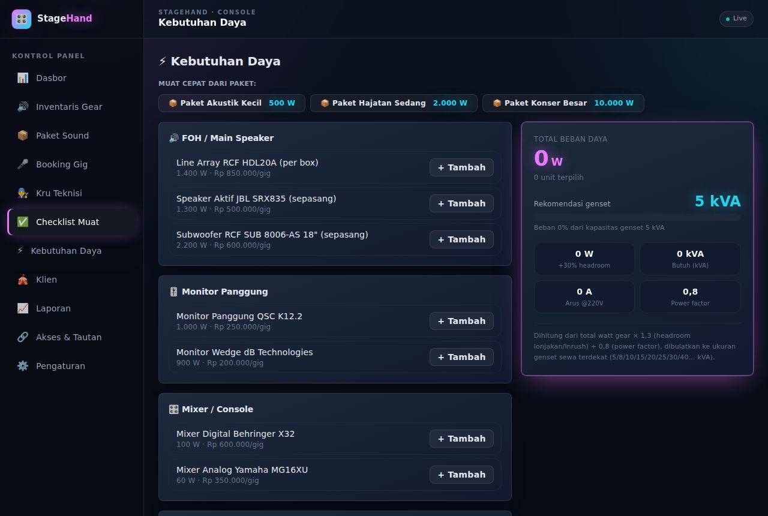Go to Paket Sound page
Viewport: 768px width, 516px height.
pyautogui.click(x=72, y=136)
